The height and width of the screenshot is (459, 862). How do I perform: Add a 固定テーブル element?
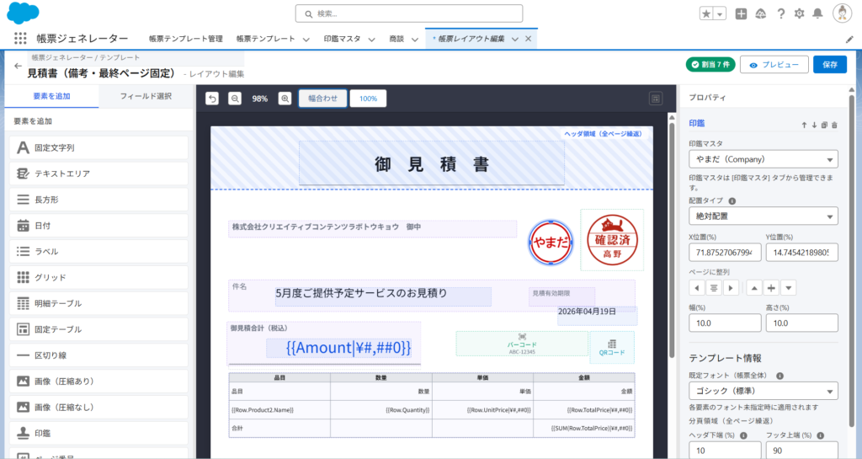(98, 329)
